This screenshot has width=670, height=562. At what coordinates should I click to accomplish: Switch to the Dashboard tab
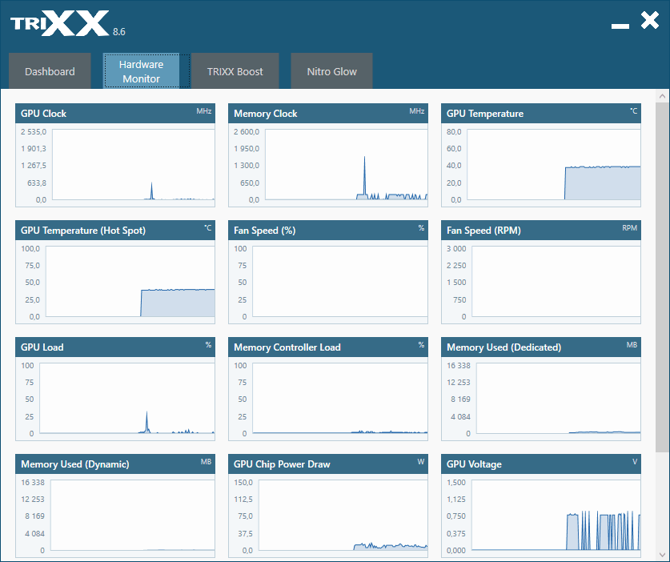coord(50,71)
